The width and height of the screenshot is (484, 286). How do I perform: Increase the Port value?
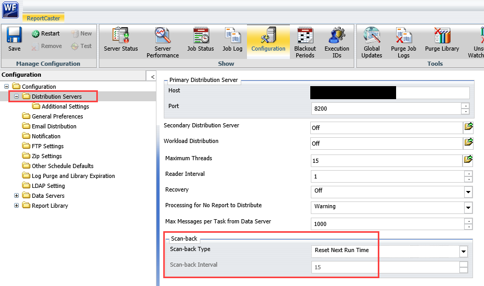[x=465, y=105]
